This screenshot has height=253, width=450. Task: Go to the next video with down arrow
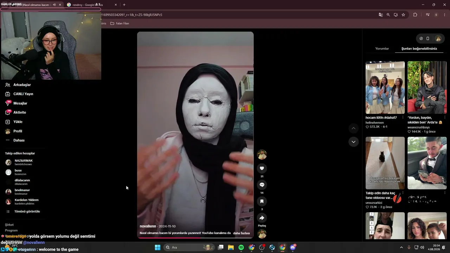[x=353, y=142]
